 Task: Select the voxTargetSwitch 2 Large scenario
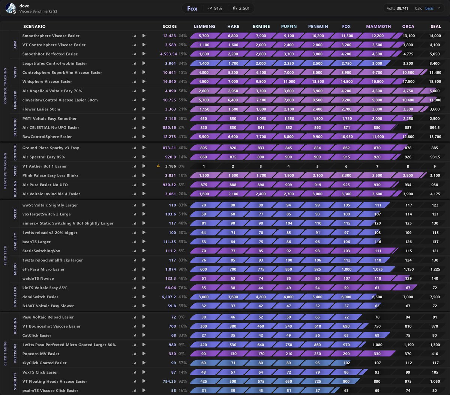[46, 214]
